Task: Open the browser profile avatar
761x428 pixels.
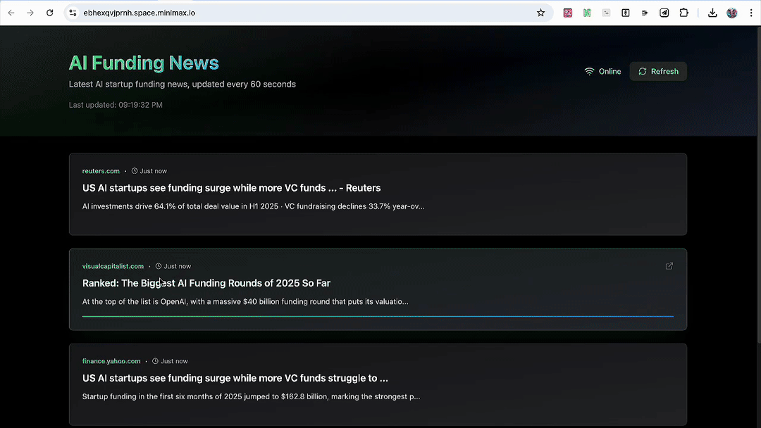Action: (732, 13)
